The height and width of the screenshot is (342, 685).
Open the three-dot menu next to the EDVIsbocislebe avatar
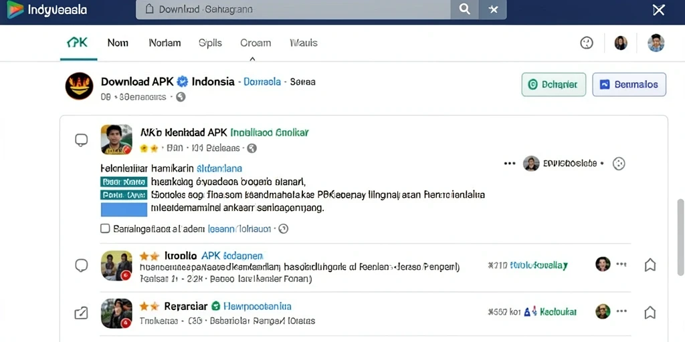click(x=510, y=164)
